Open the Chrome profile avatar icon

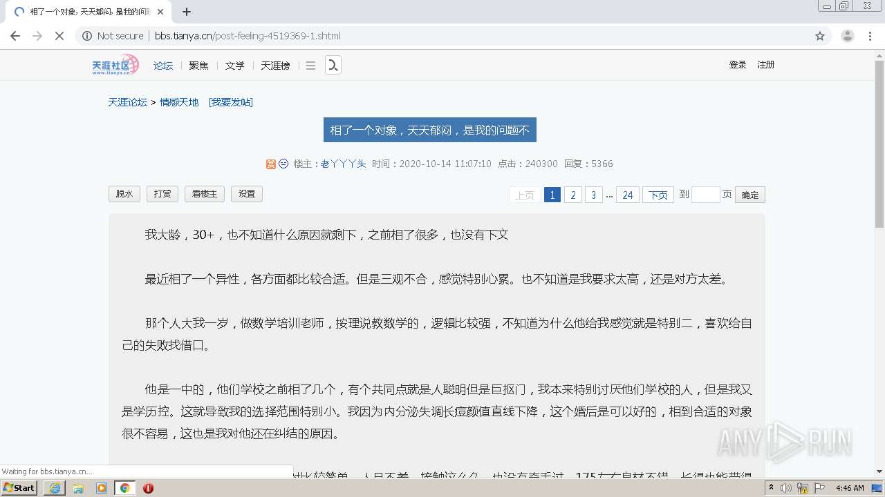(x=848, y=36)
